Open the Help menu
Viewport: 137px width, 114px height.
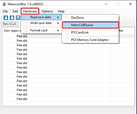tap(61, 11)
